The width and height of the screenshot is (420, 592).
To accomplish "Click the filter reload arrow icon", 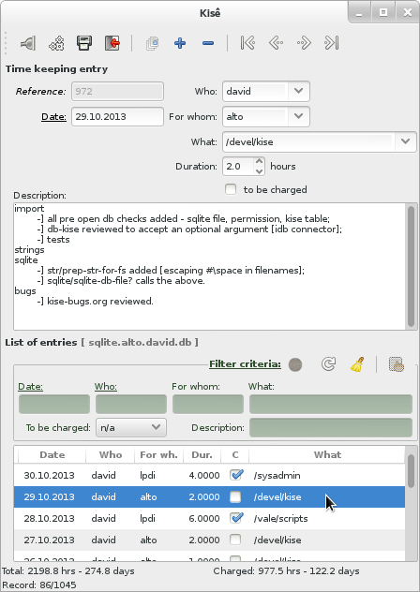I will point(328,364).
